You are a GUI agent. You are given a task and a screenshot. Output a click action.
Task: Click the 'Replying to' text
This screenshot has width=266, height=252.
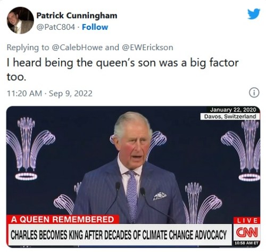tap(28, 47)
